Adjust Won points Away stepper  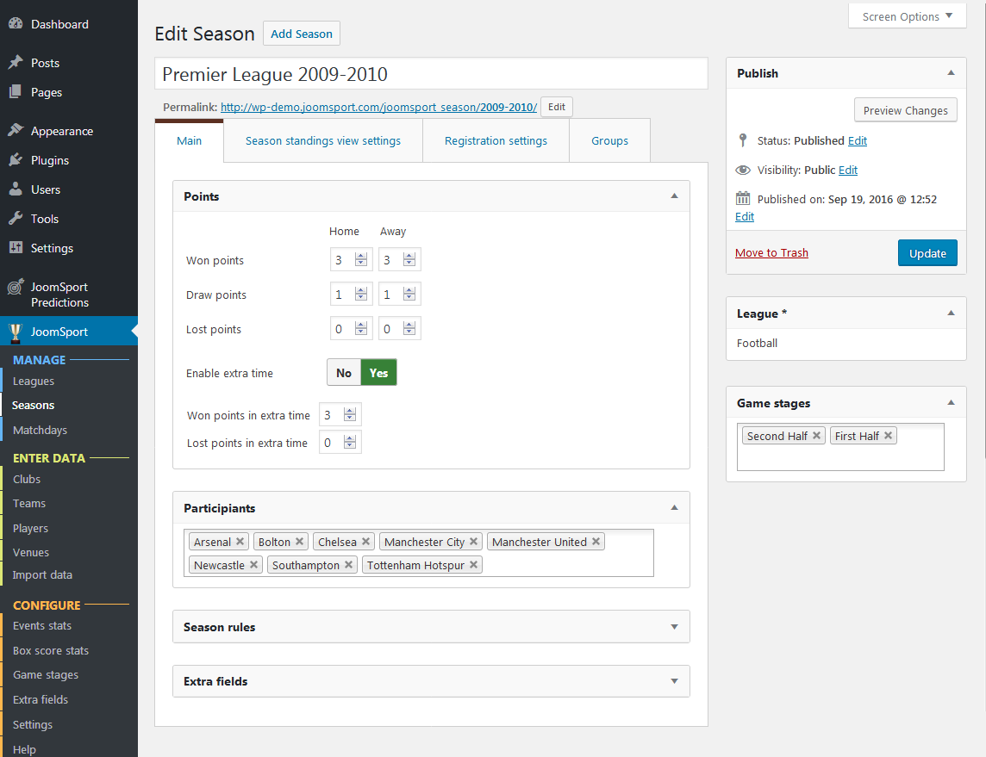(409, 259)
